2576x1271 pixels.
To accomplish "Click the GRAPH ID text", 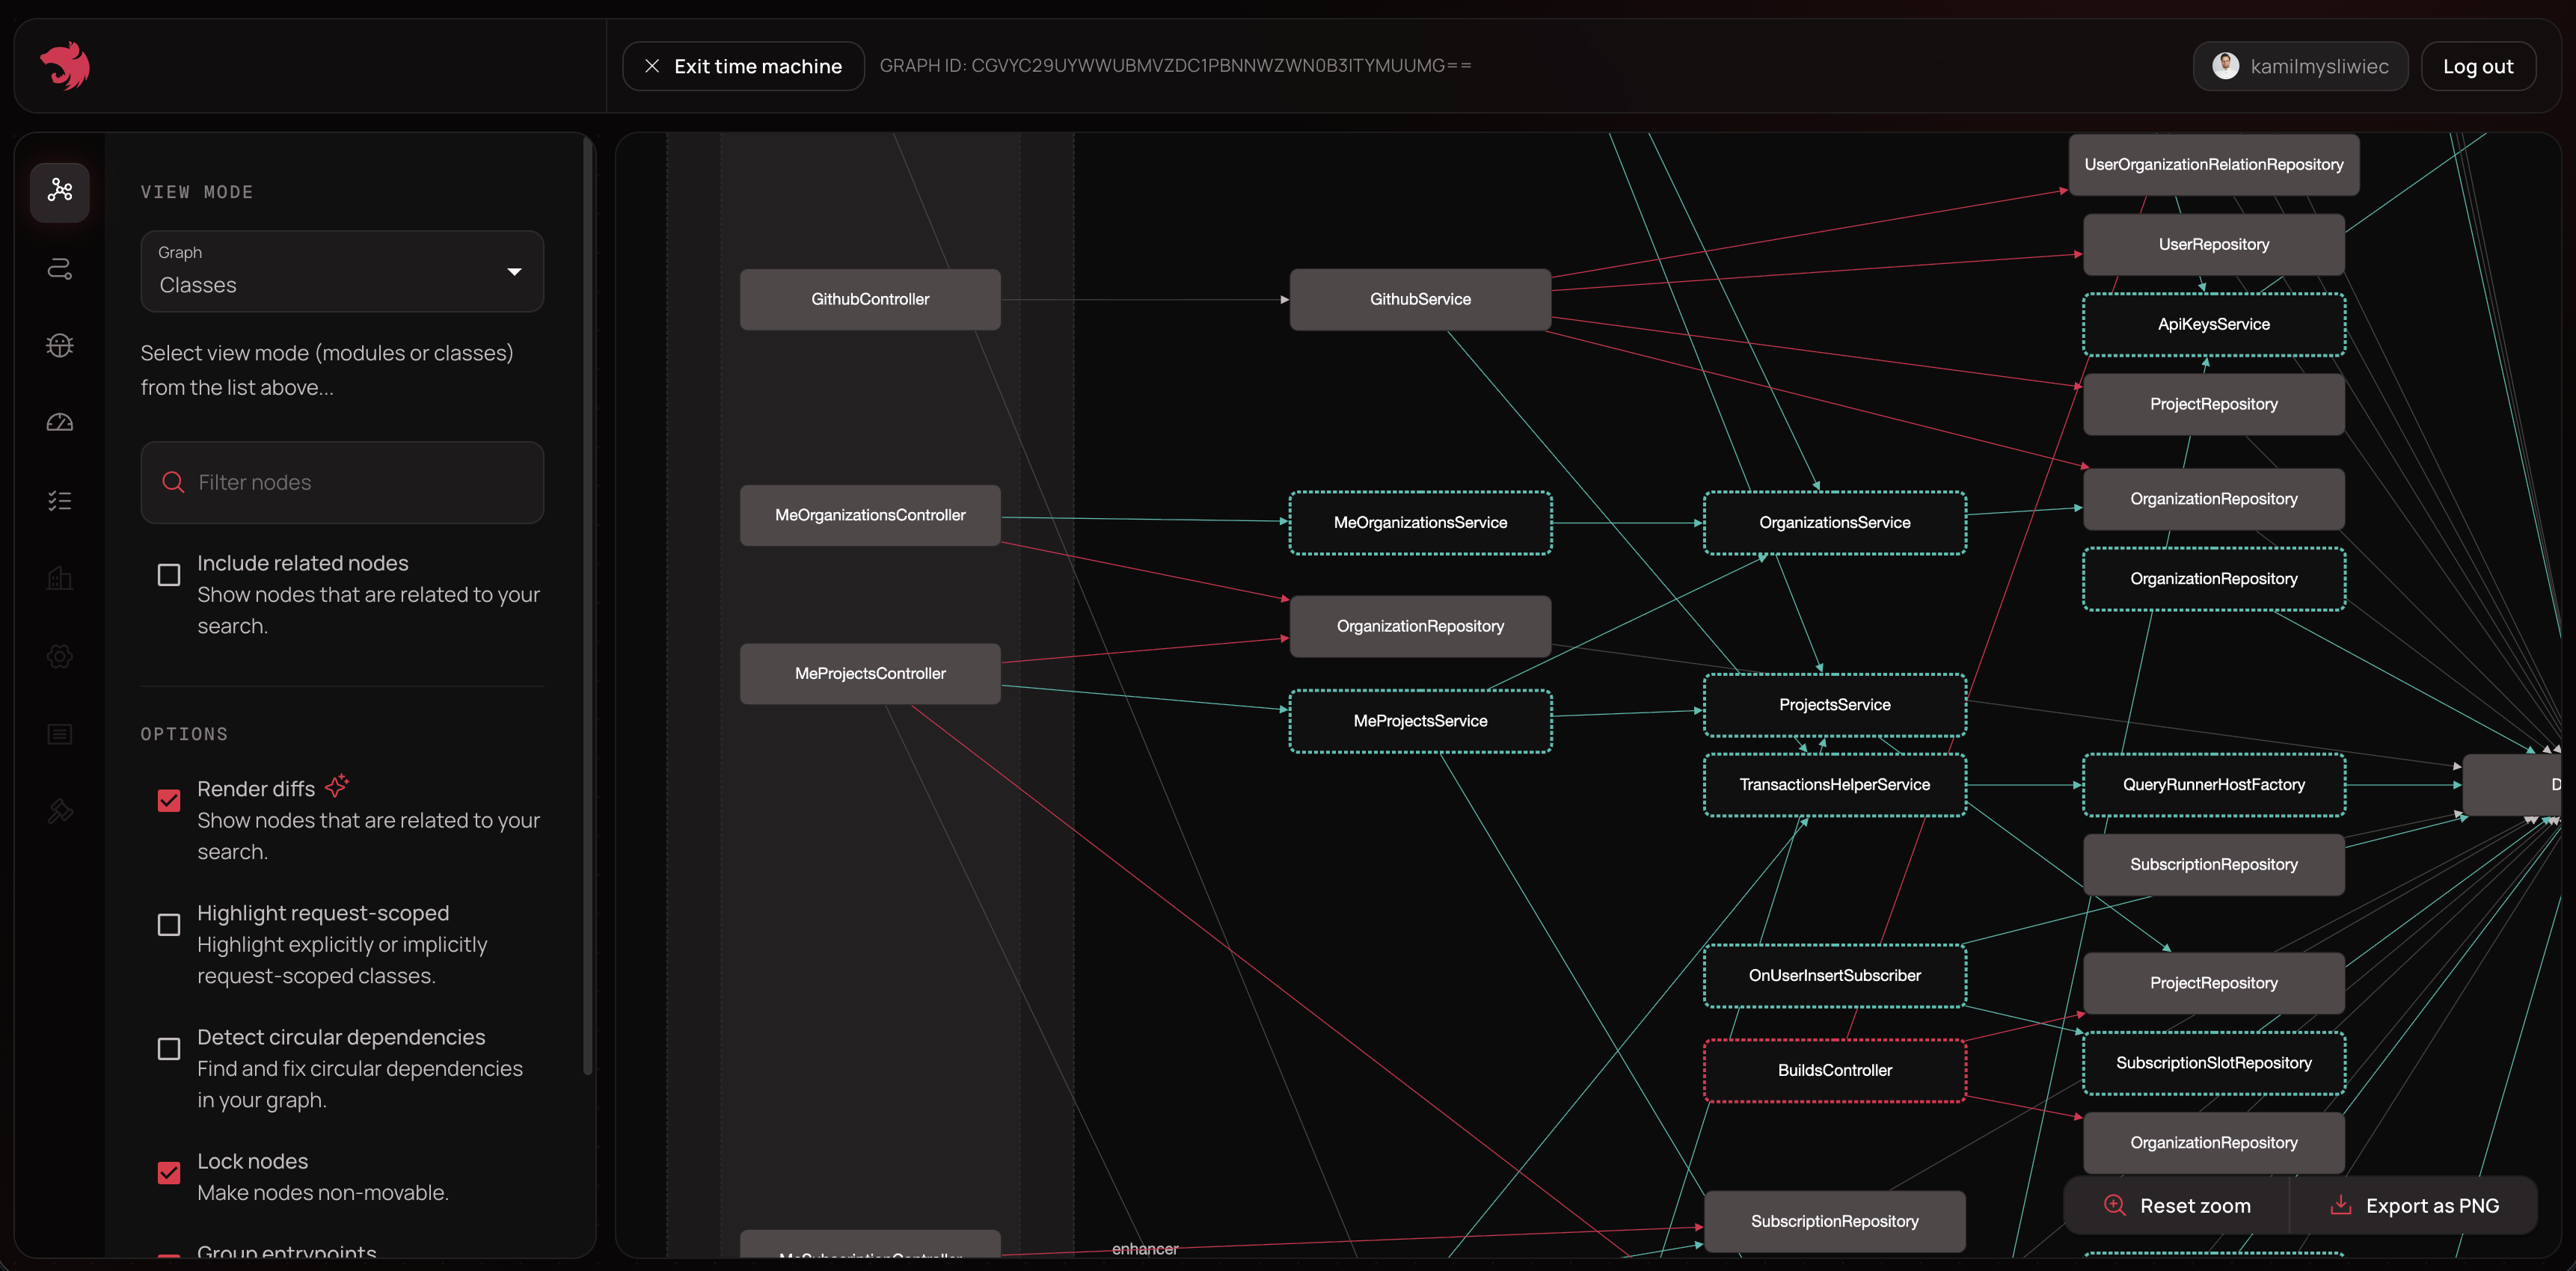I will point(1175,65).
